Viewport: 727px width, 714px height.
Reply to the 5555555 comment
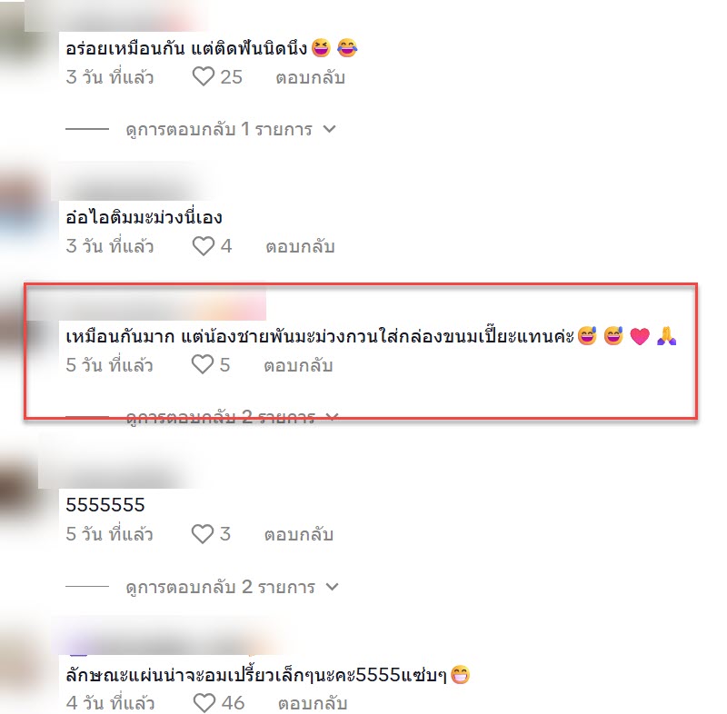[x=299, y=535]
